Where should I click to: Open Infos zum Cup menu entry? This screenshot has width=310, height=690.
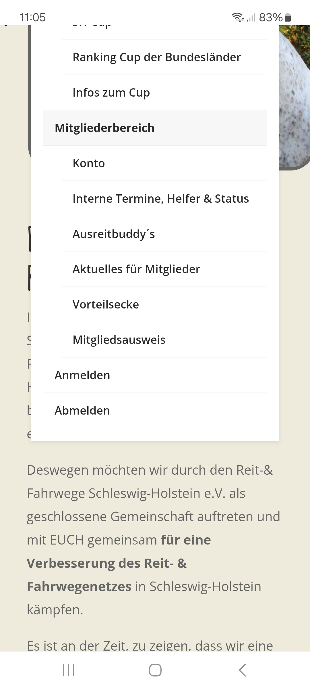pyautogui.click(x=111, y=93)
